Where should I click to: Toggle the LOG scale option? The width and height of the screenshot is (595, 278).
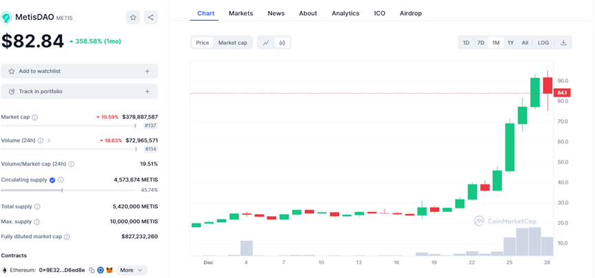[543, 43]
